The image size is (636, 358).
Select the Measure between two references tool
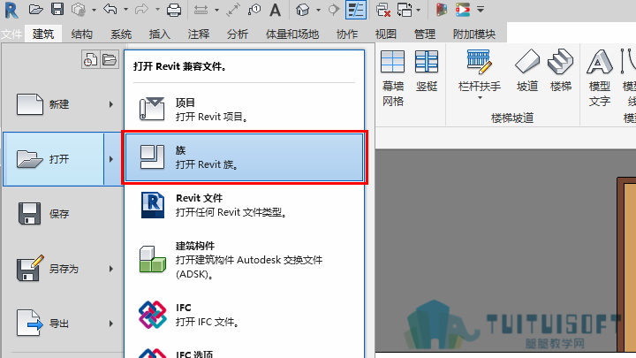201,10
